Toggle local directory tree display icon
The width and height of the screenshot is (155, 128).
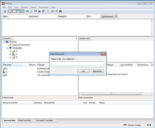pyautogui.click(x=14, y=11)
